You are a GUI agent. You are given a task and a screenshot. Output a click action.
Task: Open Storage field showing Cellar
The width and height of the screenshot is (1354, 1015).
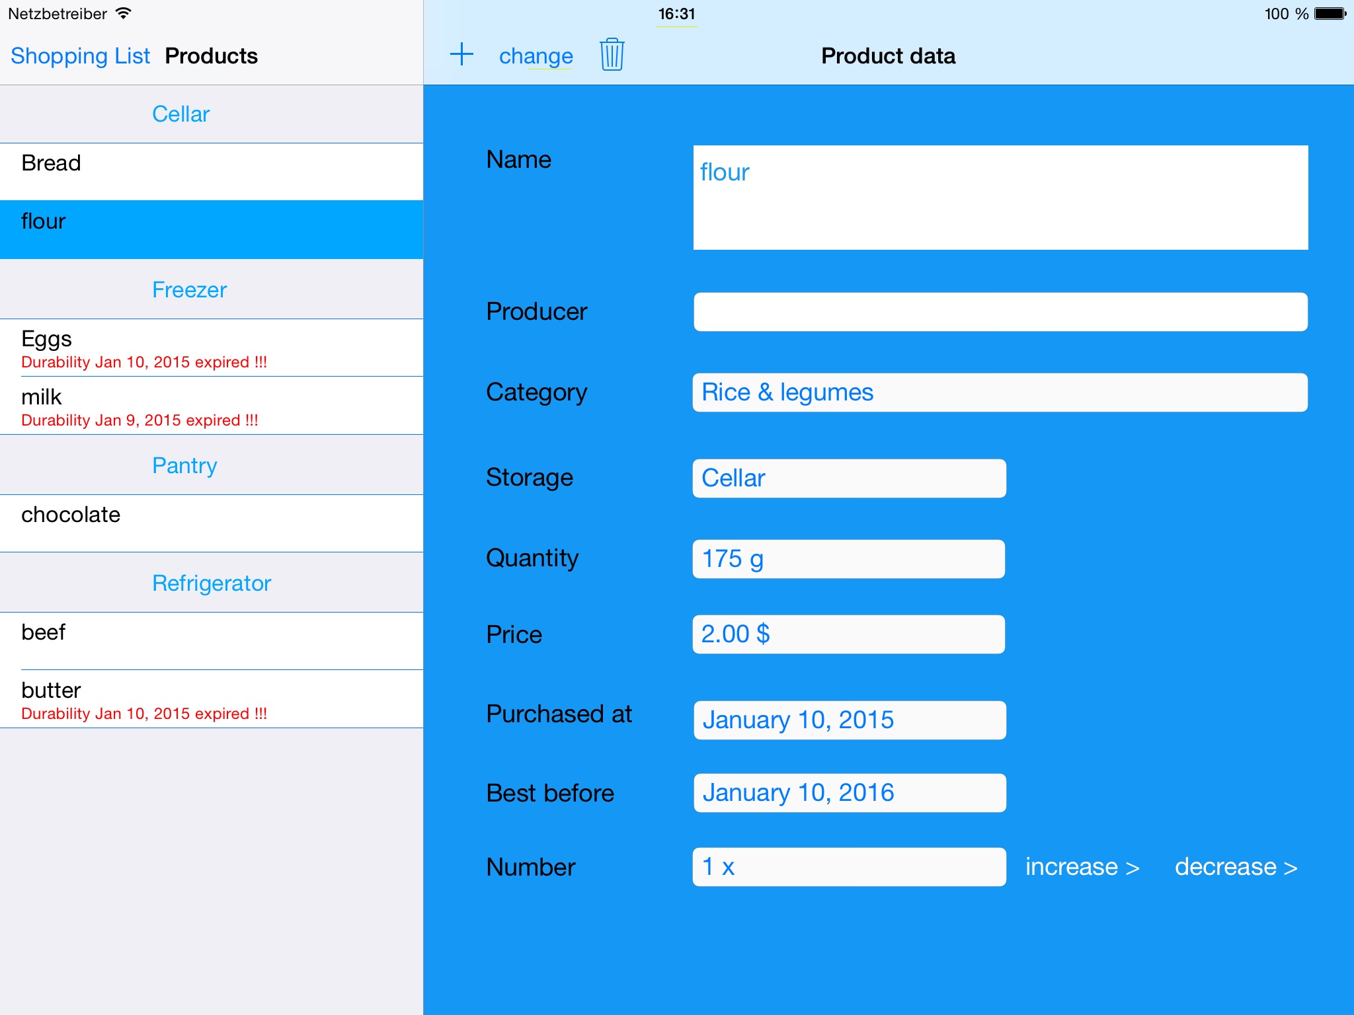[x=850, y=478]
